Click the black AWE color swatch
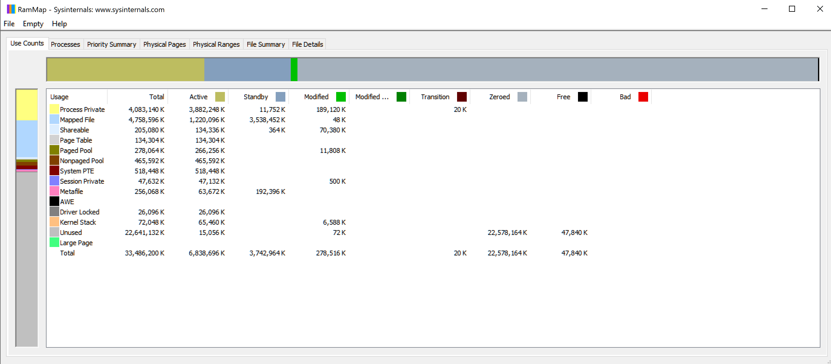831x364 pixels. [54, 201]
